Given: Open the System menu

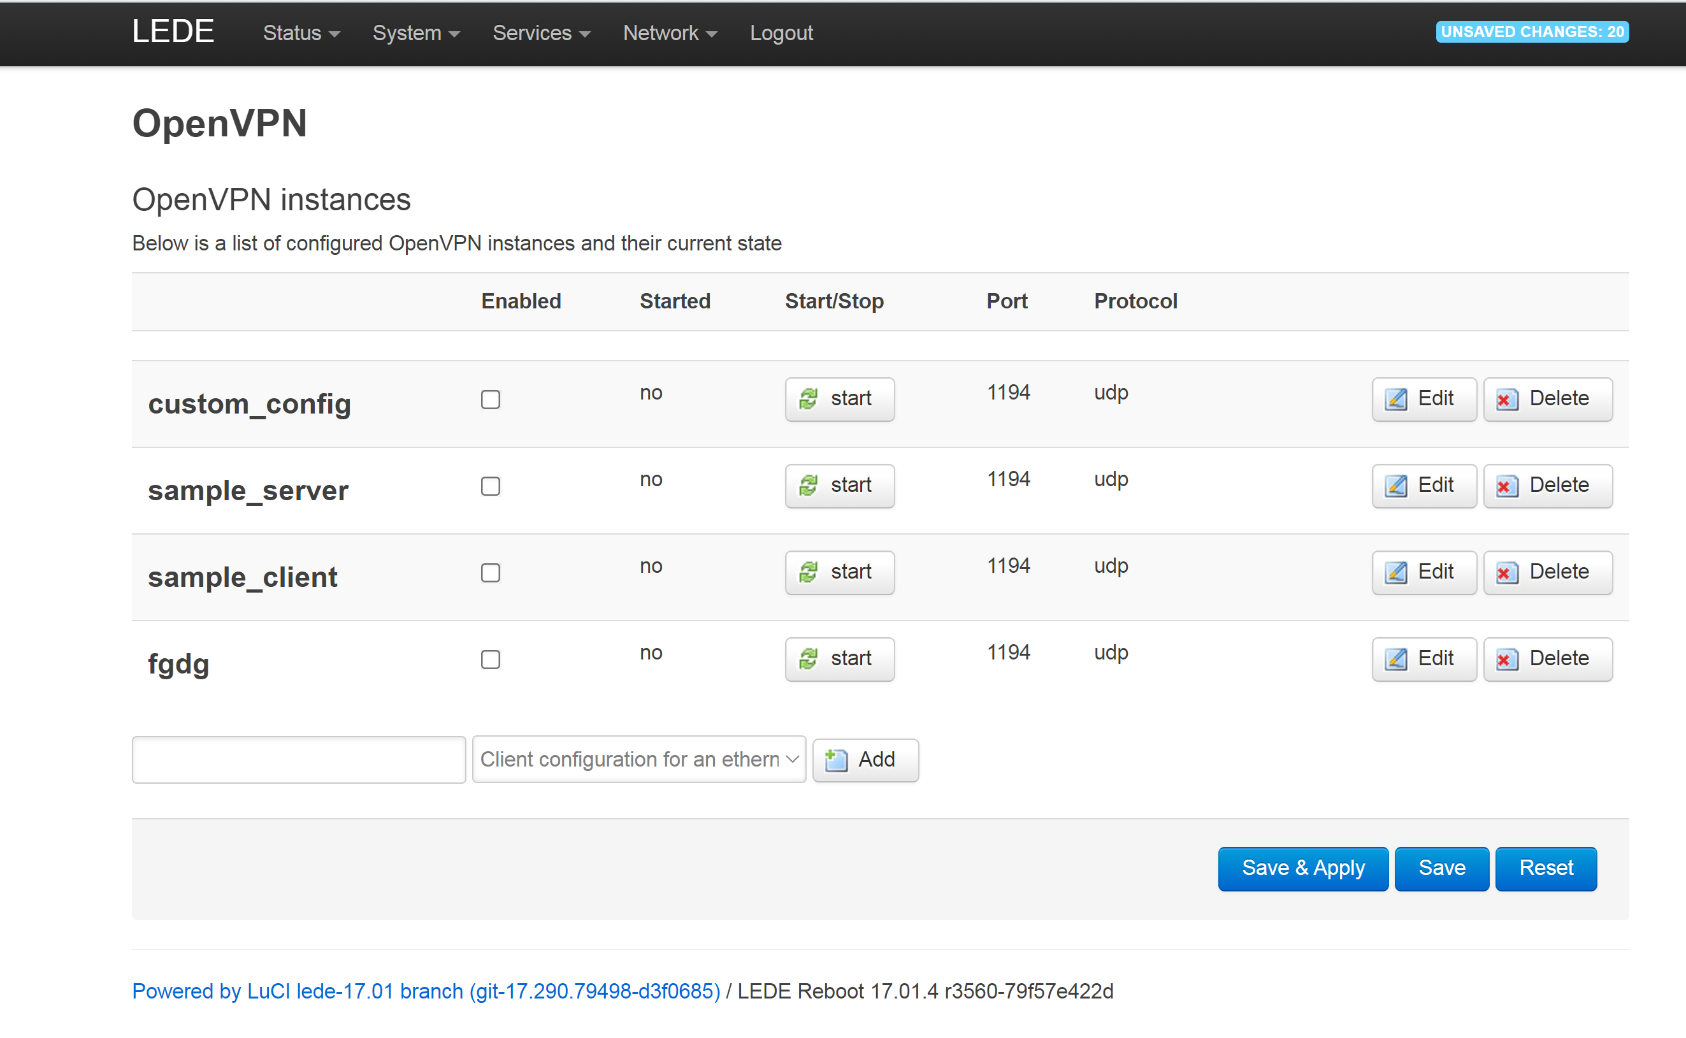Looking at the screenshot, I should pos(416,33).
